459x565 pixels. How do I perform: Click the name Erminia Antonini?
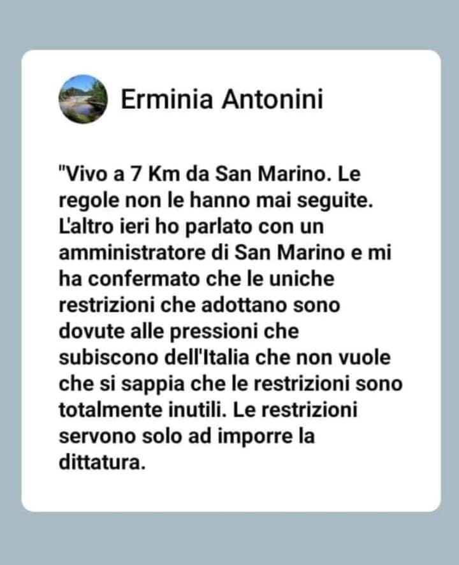click(x=222, y=99)
